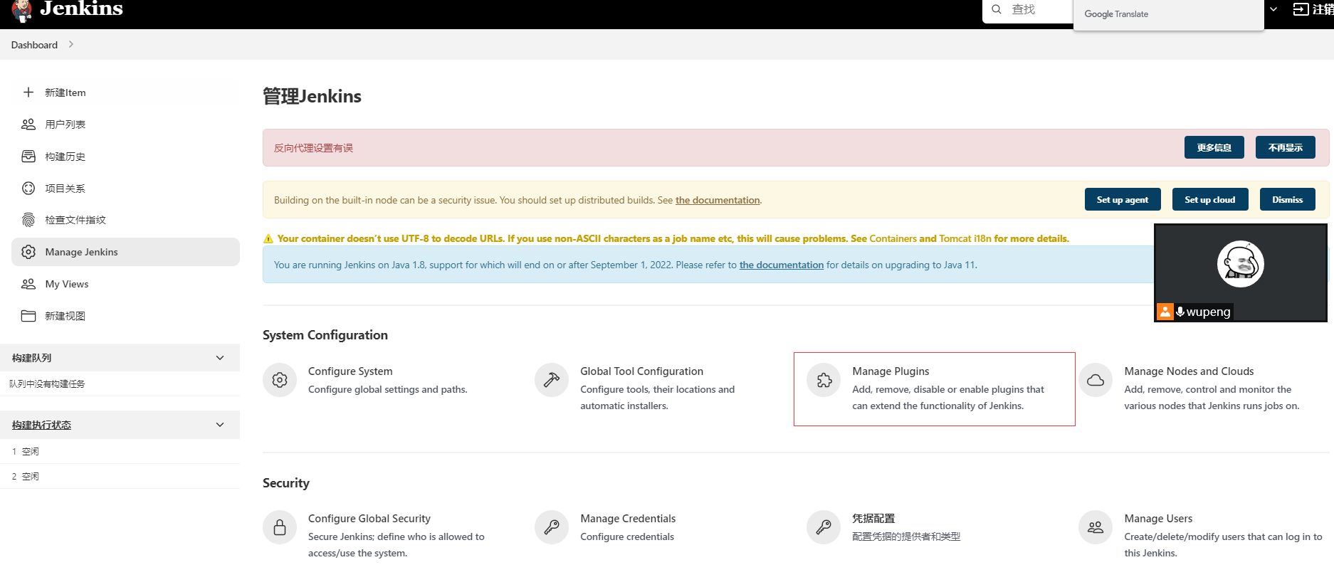Open the Global Tool Configuration title link
Image resolution: width=1334 pixels, height=587 pixels.
(641, 371)
